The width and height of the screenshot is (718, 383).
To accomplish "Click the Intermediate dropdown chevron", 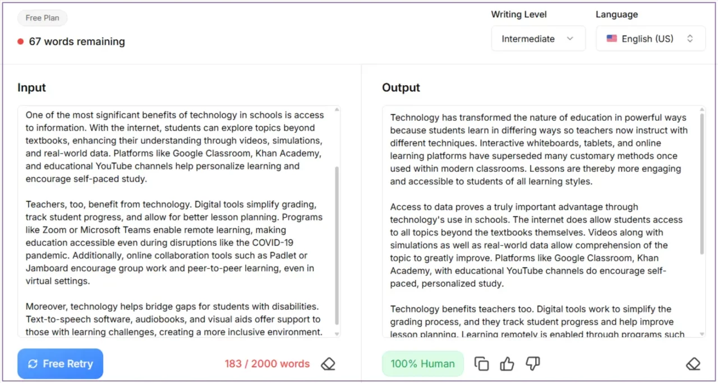I will click(x=570, y=39).
